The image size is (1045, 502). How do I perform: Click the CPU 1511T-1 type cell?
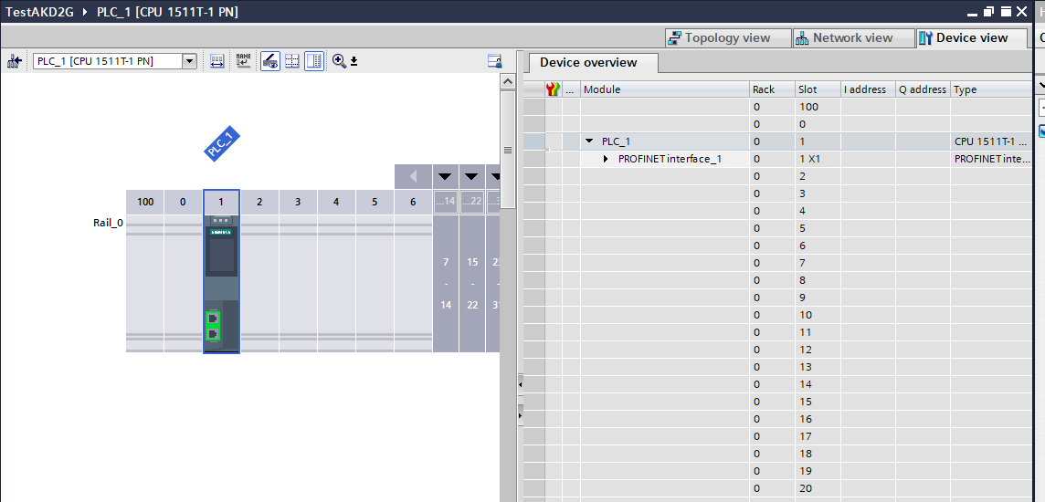point(992,141)
